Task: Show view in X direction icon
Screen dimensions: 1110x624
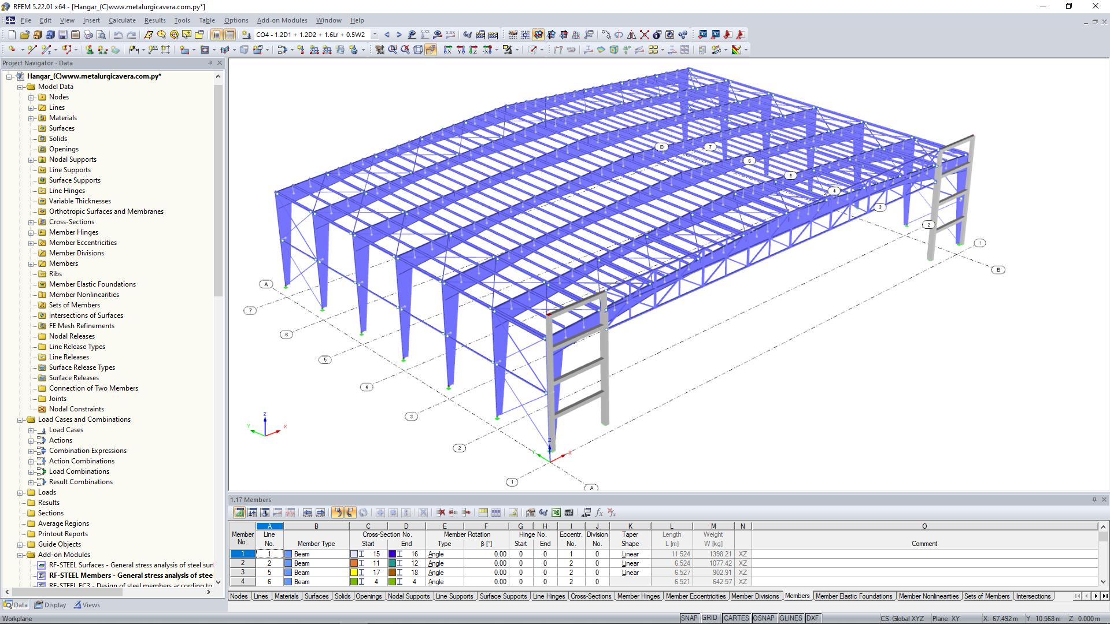Action: click(447, 50)
